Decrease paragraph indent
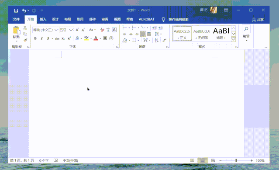The height and width of the screenshot is (170, 279). tap(155, 28)
